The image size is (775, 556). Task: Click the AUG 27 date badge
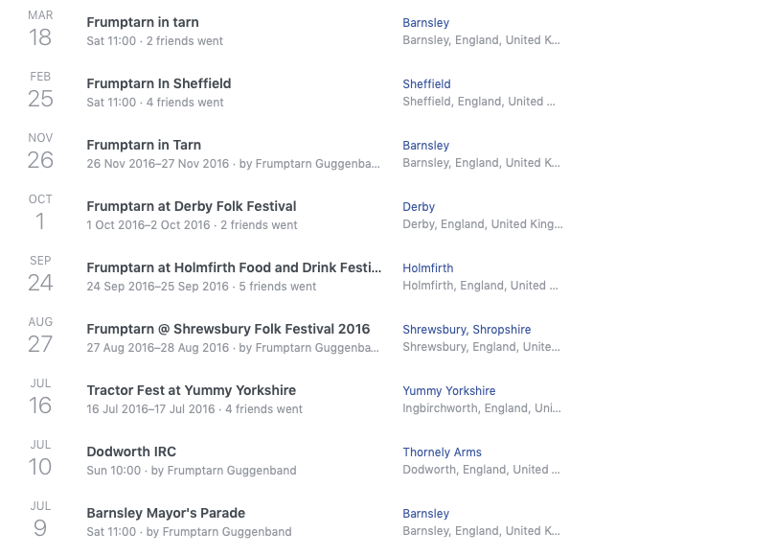(x=40, y=336)
